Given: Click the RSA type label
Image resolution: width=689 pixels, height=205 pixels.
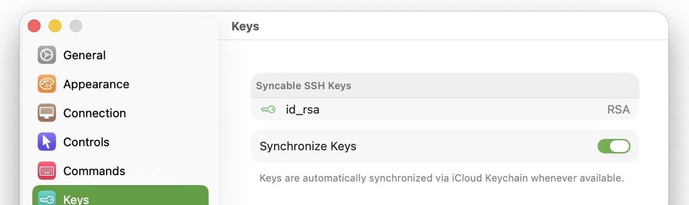Looking at the screenshot, I should [618, 109].
